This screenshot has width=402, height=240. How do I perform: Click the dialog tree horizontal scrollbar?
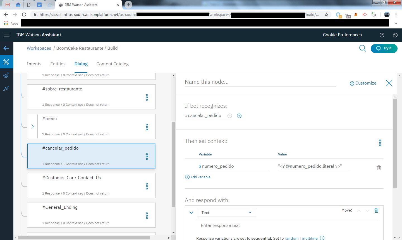[84, 237]
